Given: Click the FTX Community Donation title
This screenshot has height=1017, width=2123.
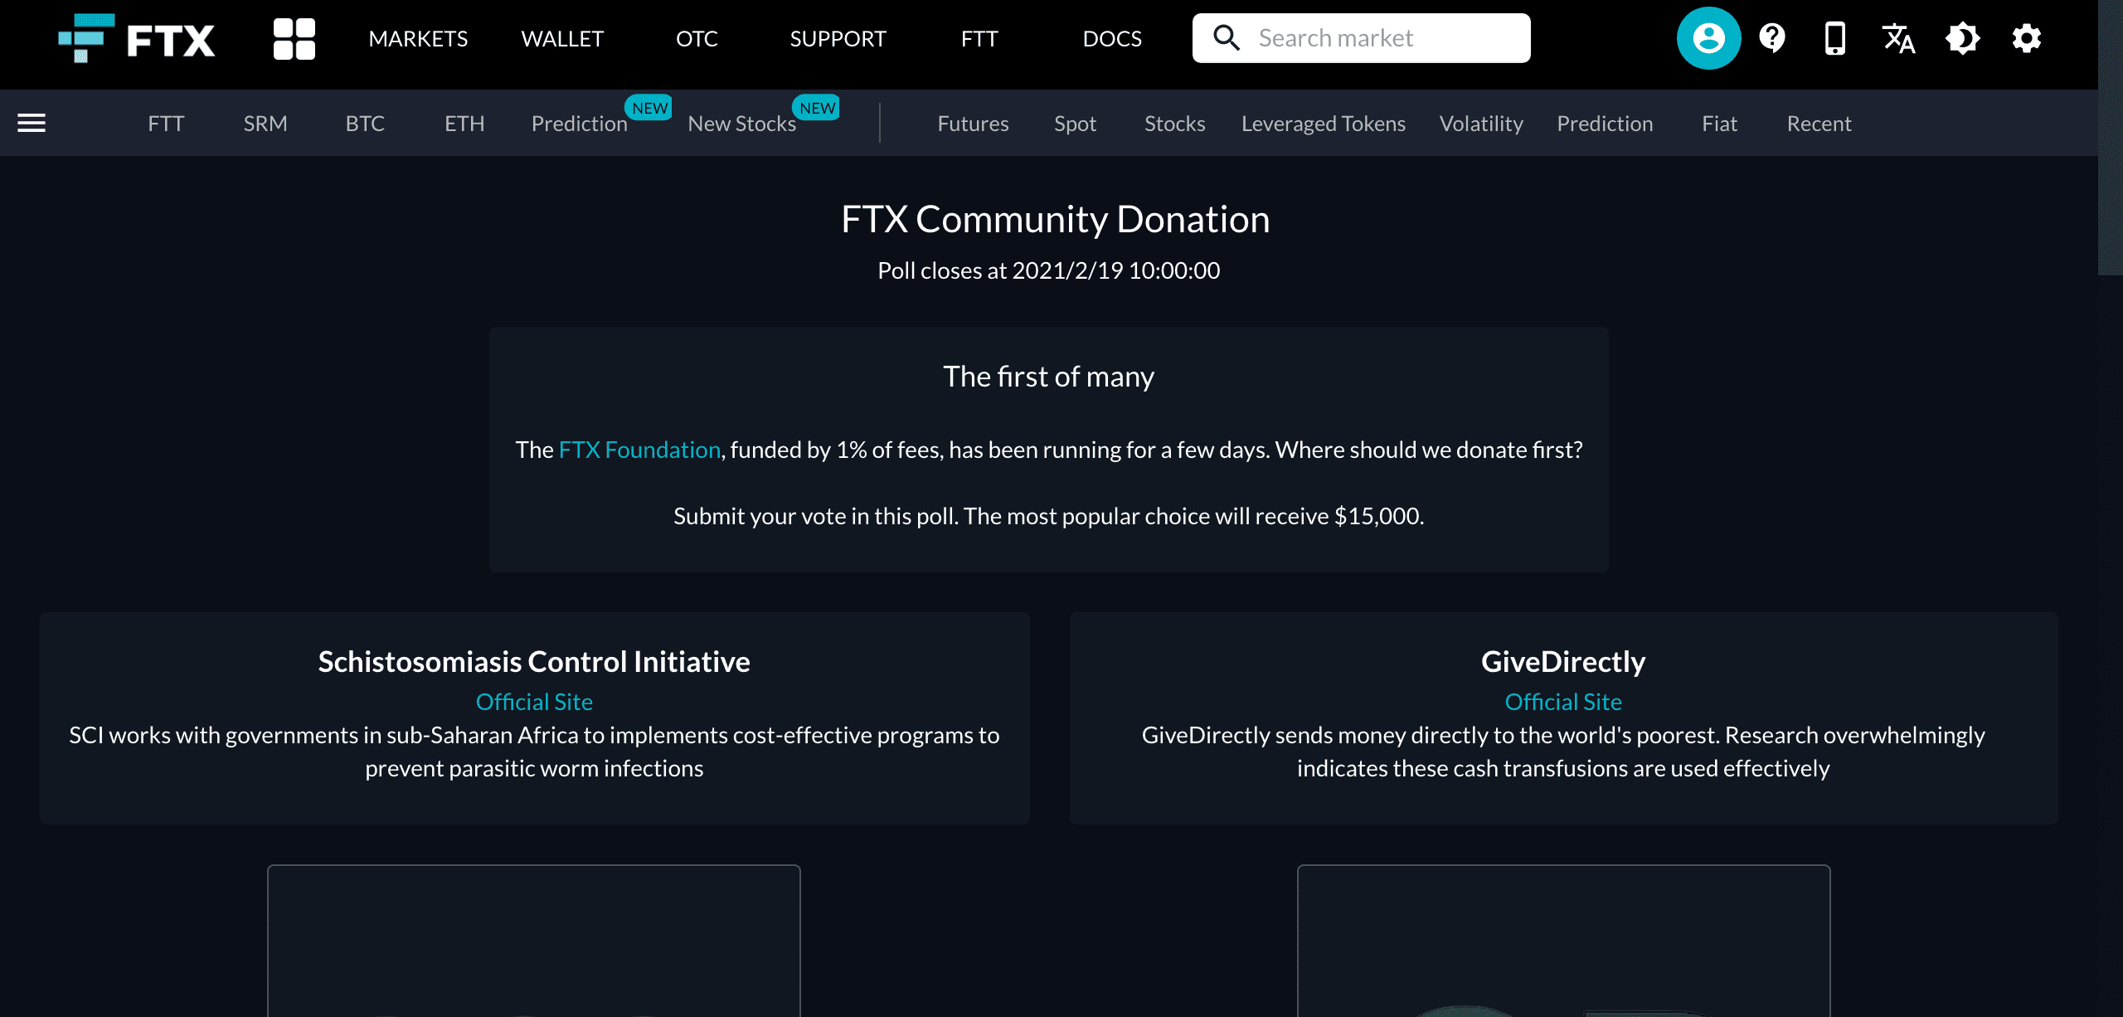Looking at the screenshot, I should click(x=1055, y=220).
